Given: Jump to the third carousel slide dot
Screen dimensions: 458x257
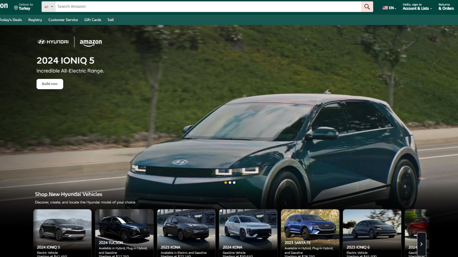Looking at the screenshot, I should pos(234,182).
